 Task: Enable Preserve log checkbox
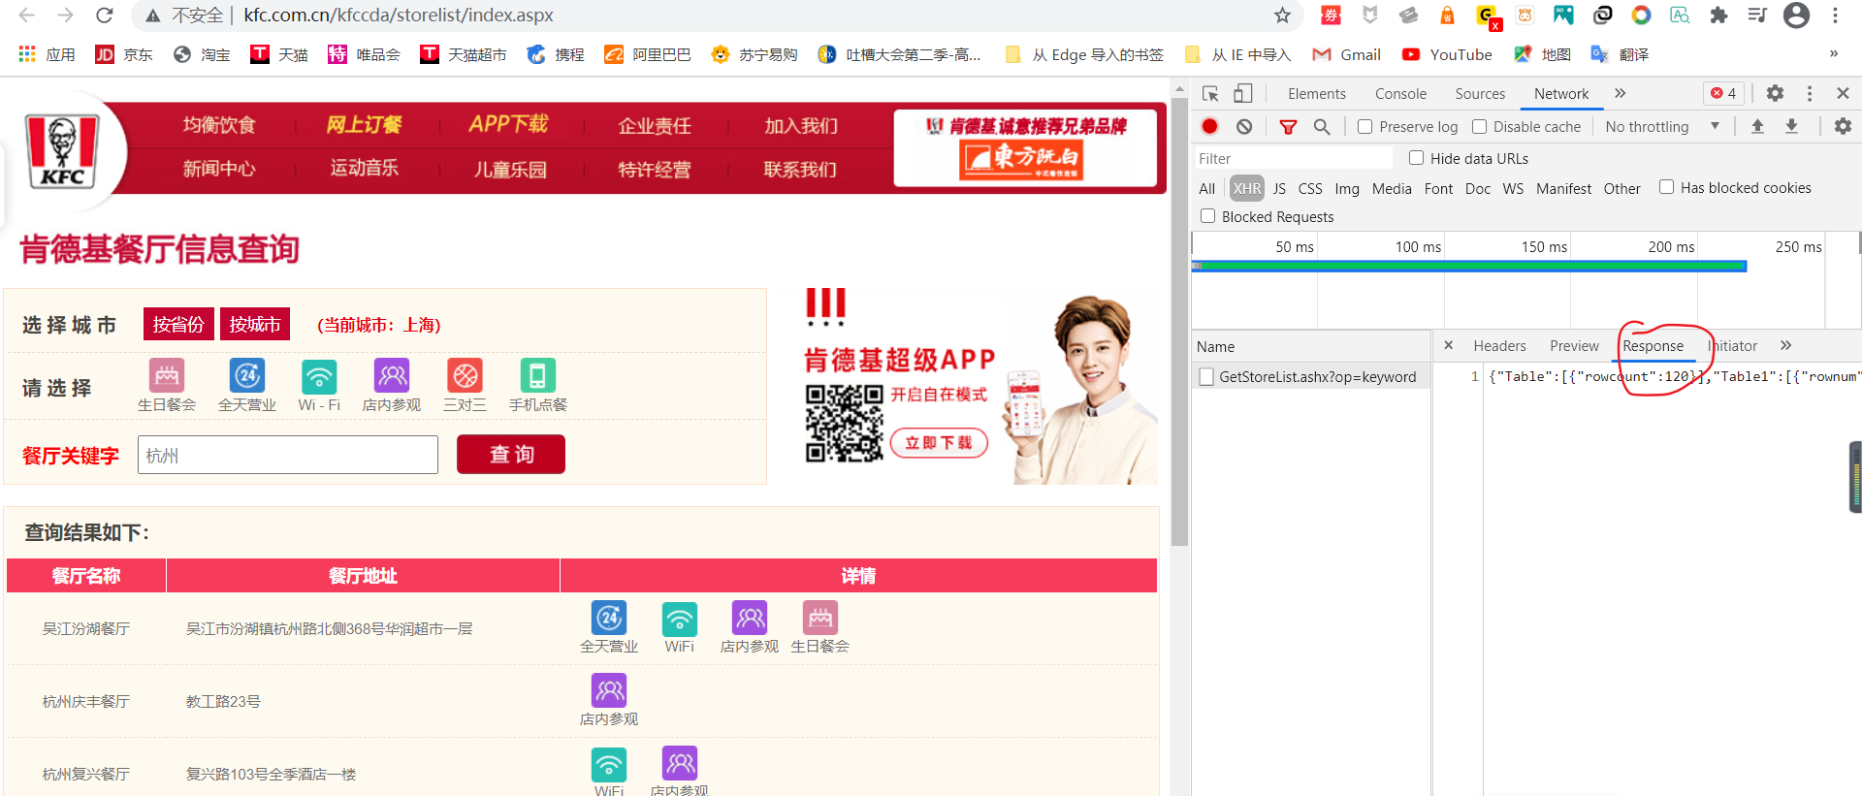pyautogui.click(x=1364, y=126)
